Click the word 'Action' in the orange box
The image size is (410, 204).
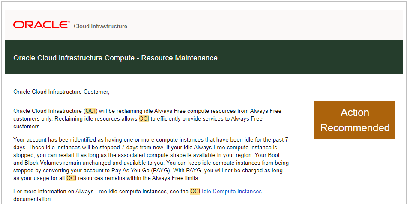(x=355, y=112)
